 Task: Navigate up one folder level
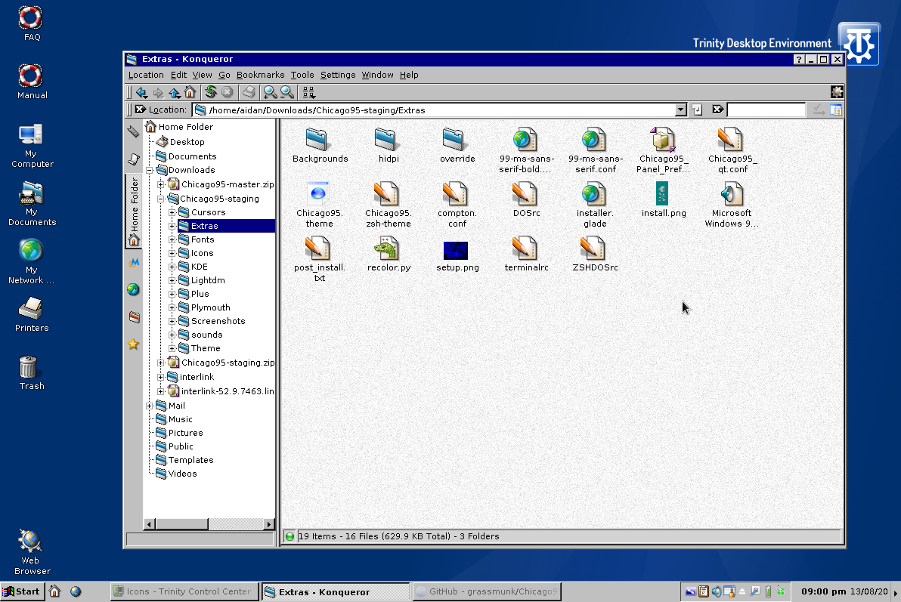coord(174,92)
